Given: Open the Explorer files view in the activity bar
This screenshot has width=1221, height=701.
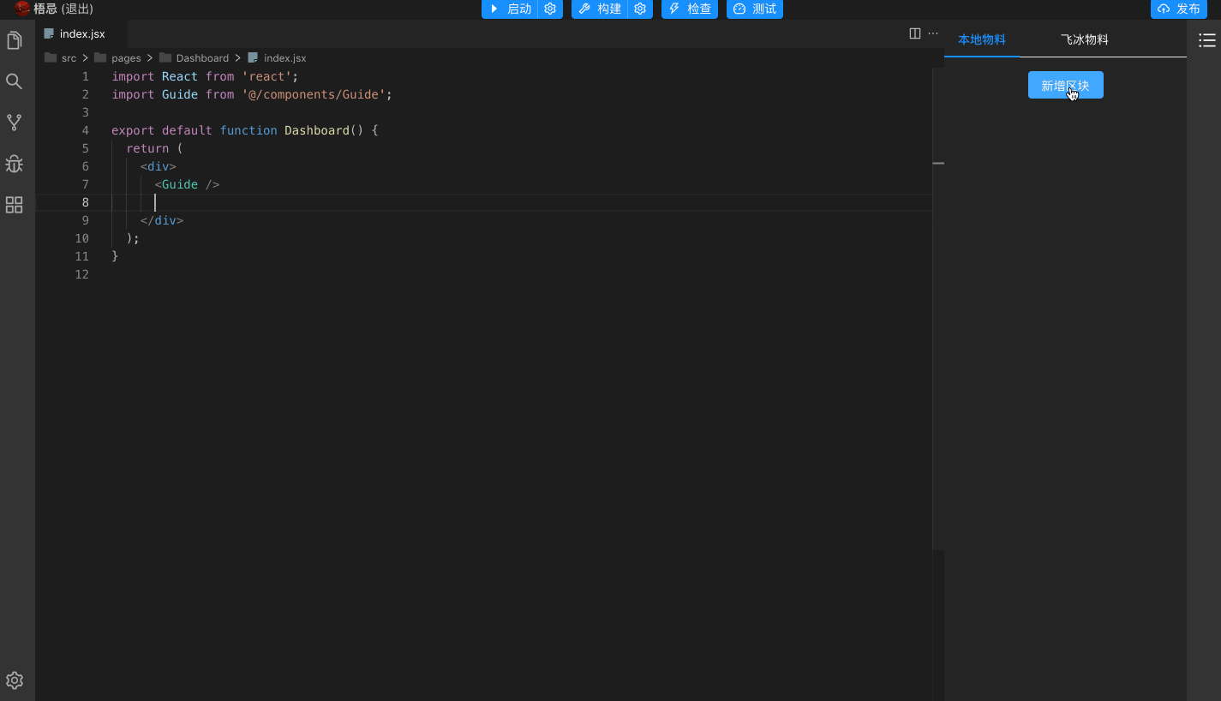Looking at the screenshot, I should pyautogui.click(x=15, y=40).
